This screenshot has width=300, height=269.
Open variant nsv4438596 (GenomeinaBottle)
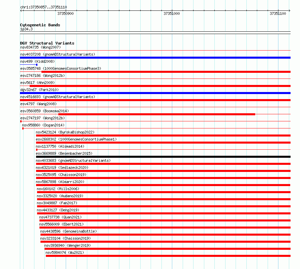[68, 231]
